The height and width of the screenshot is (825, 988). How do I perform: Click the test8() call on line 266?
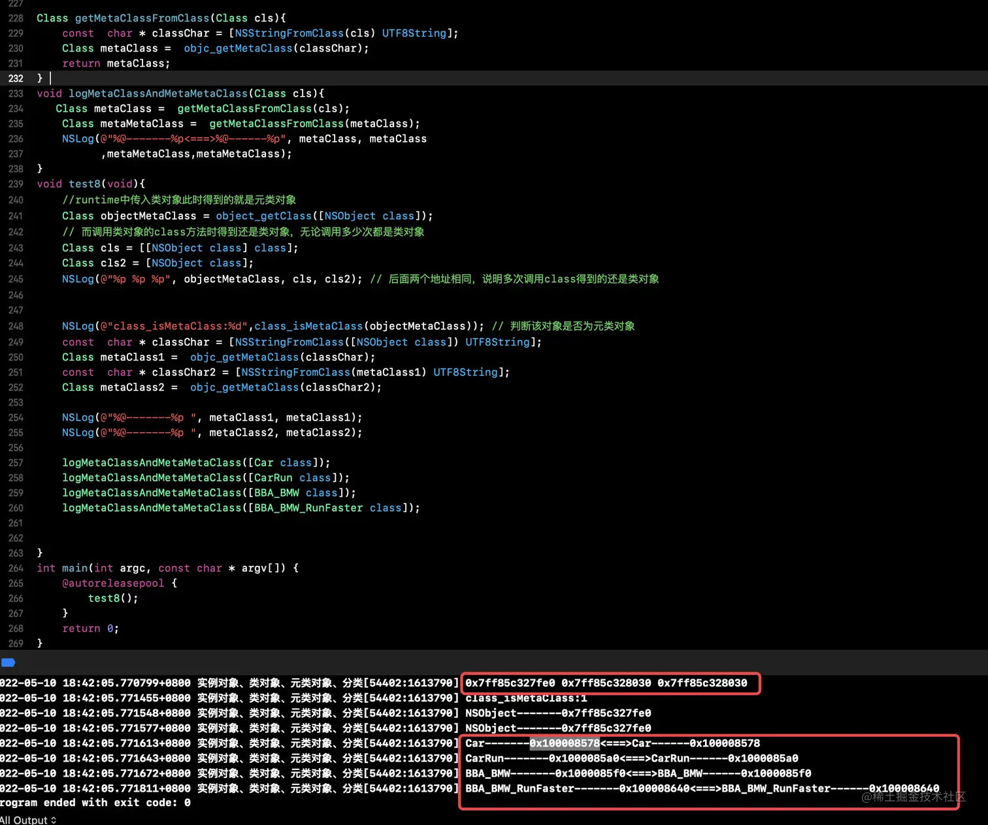point(113,598)
